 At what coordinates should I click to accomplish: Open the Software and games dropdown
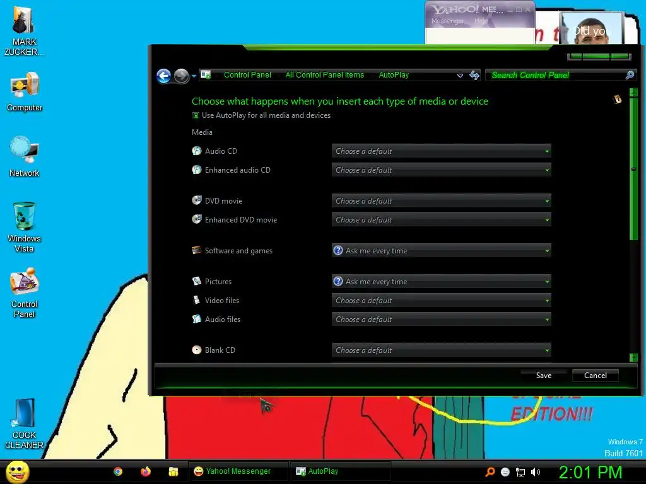441,251
